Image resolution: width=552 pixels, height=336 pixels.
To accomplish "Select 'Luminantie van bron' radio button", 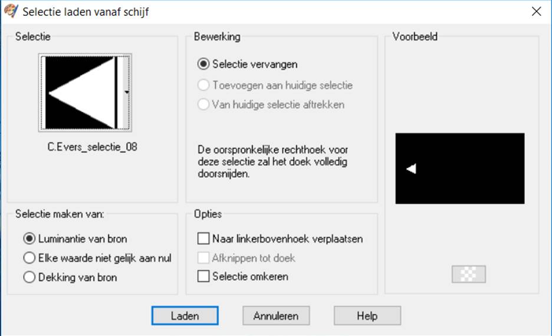I will pyautogui.click(x=29, y=239).
